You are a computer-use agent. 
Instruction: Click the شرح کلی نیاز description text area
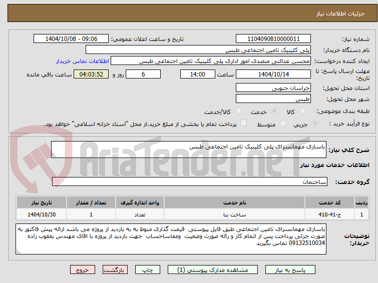click(189, 149)
